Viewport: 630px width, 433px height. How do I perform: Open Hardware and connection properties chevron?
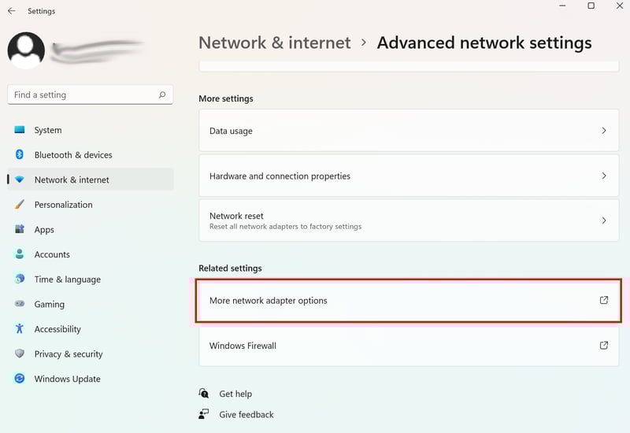click(x=604, y=176)
